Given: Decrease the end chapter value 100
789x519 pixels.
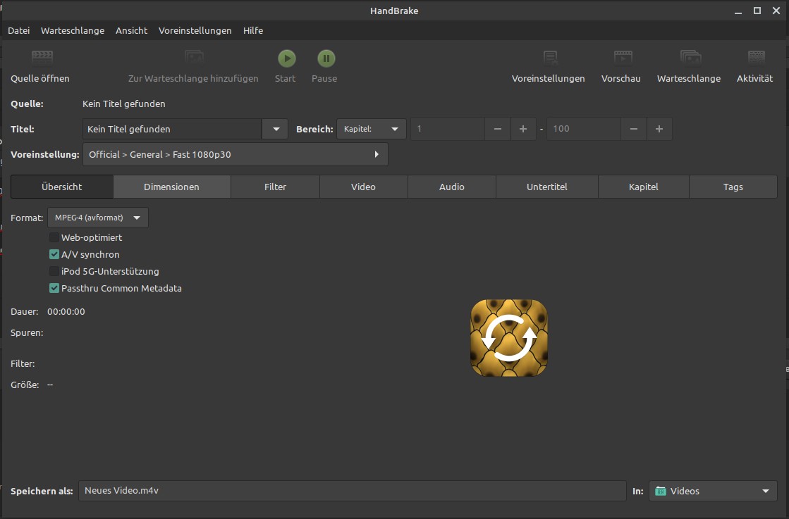Looking at the screenshot, I should [633, 129].
